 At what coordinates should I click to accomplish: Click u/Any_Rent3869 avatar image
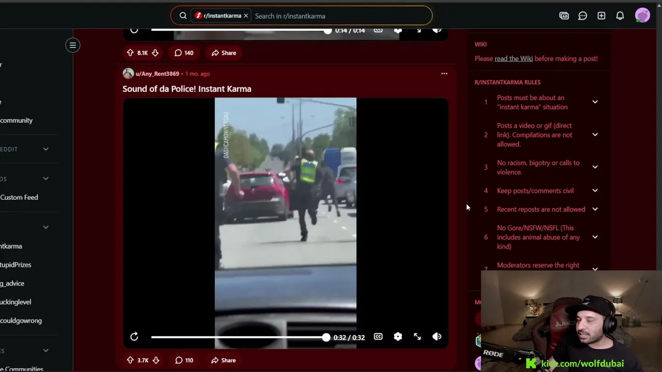128,73
